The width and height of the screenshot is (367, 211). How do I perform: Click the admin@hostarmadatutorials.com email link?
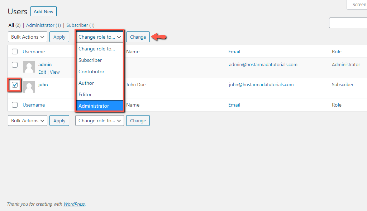coord(263,64)
